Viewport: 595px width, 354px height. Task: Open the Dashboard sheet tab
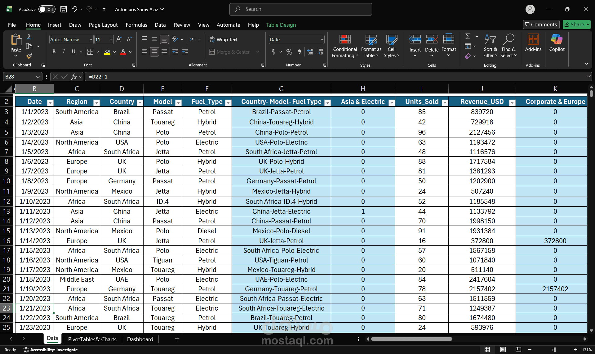pos(140,339)
